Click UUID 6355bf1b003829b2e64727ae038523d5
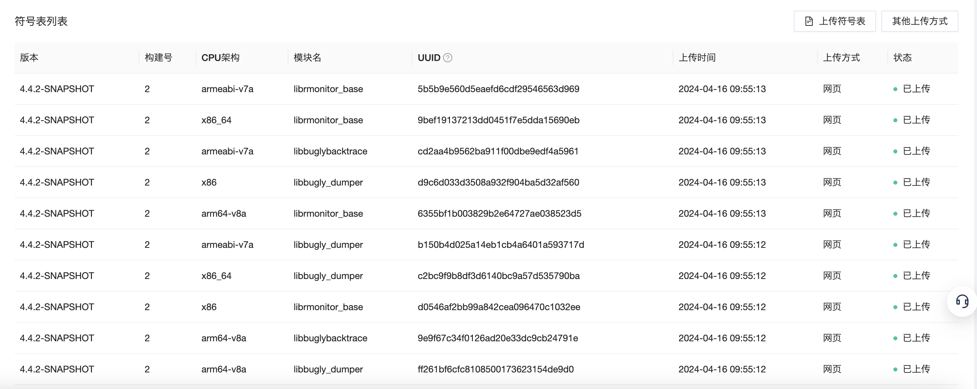Viewport: 977px width, 389px height. click(499, 213)
